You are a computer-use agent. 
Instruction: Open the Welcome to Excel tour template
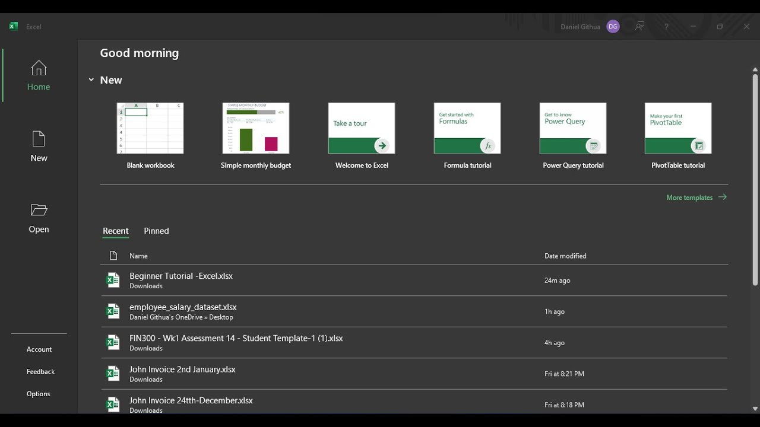(x=362, y=128)
